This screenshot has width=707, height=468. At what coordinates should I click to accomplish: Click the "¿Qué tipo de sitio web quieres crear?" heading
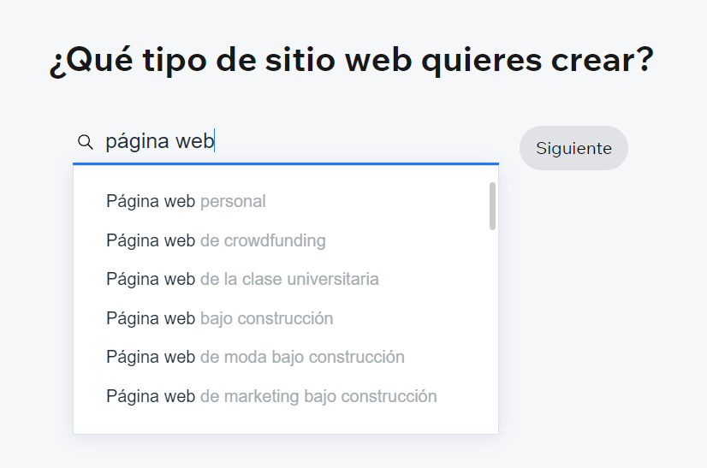pyautogui.click(x=351, y=60)
